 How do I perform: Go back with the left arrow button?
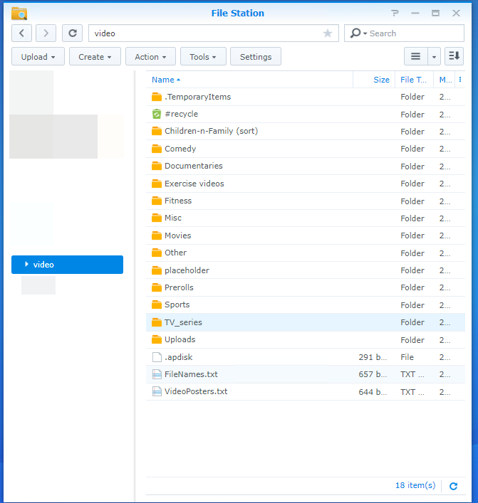point(21,33)
